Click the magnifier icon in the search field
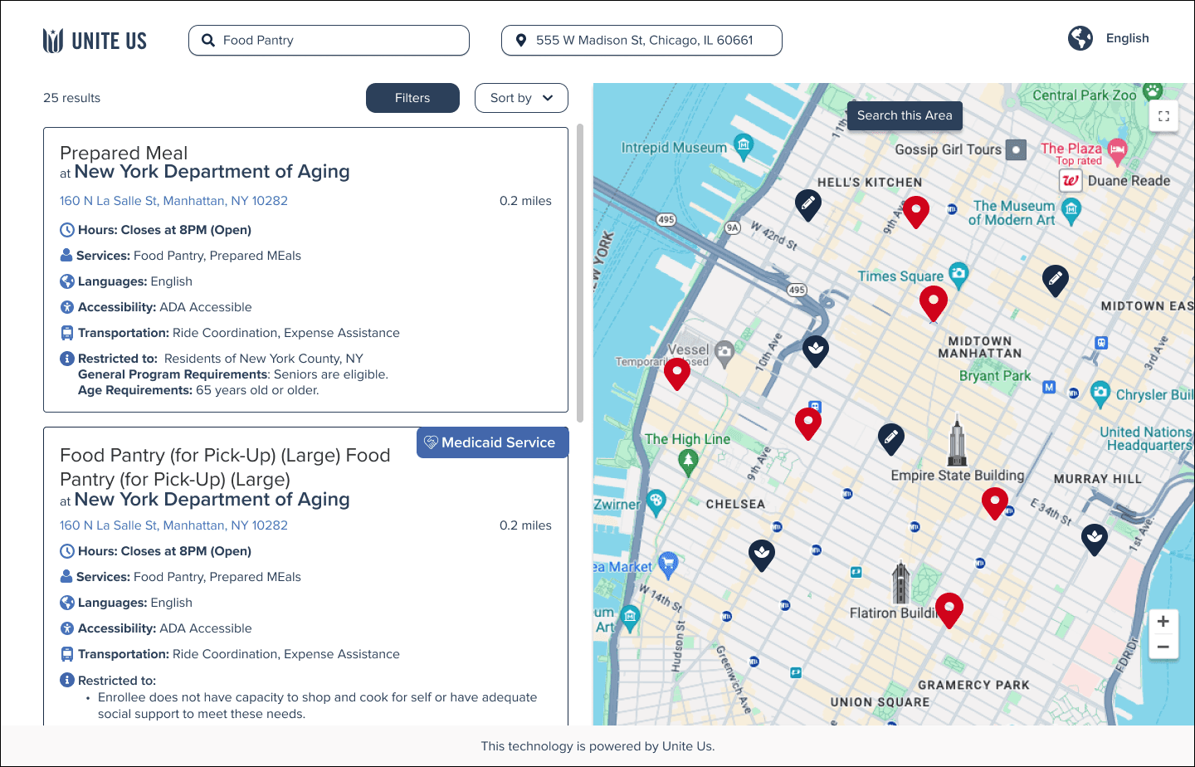This screenshot has width=1195, height=767. [x=208, y=40]
